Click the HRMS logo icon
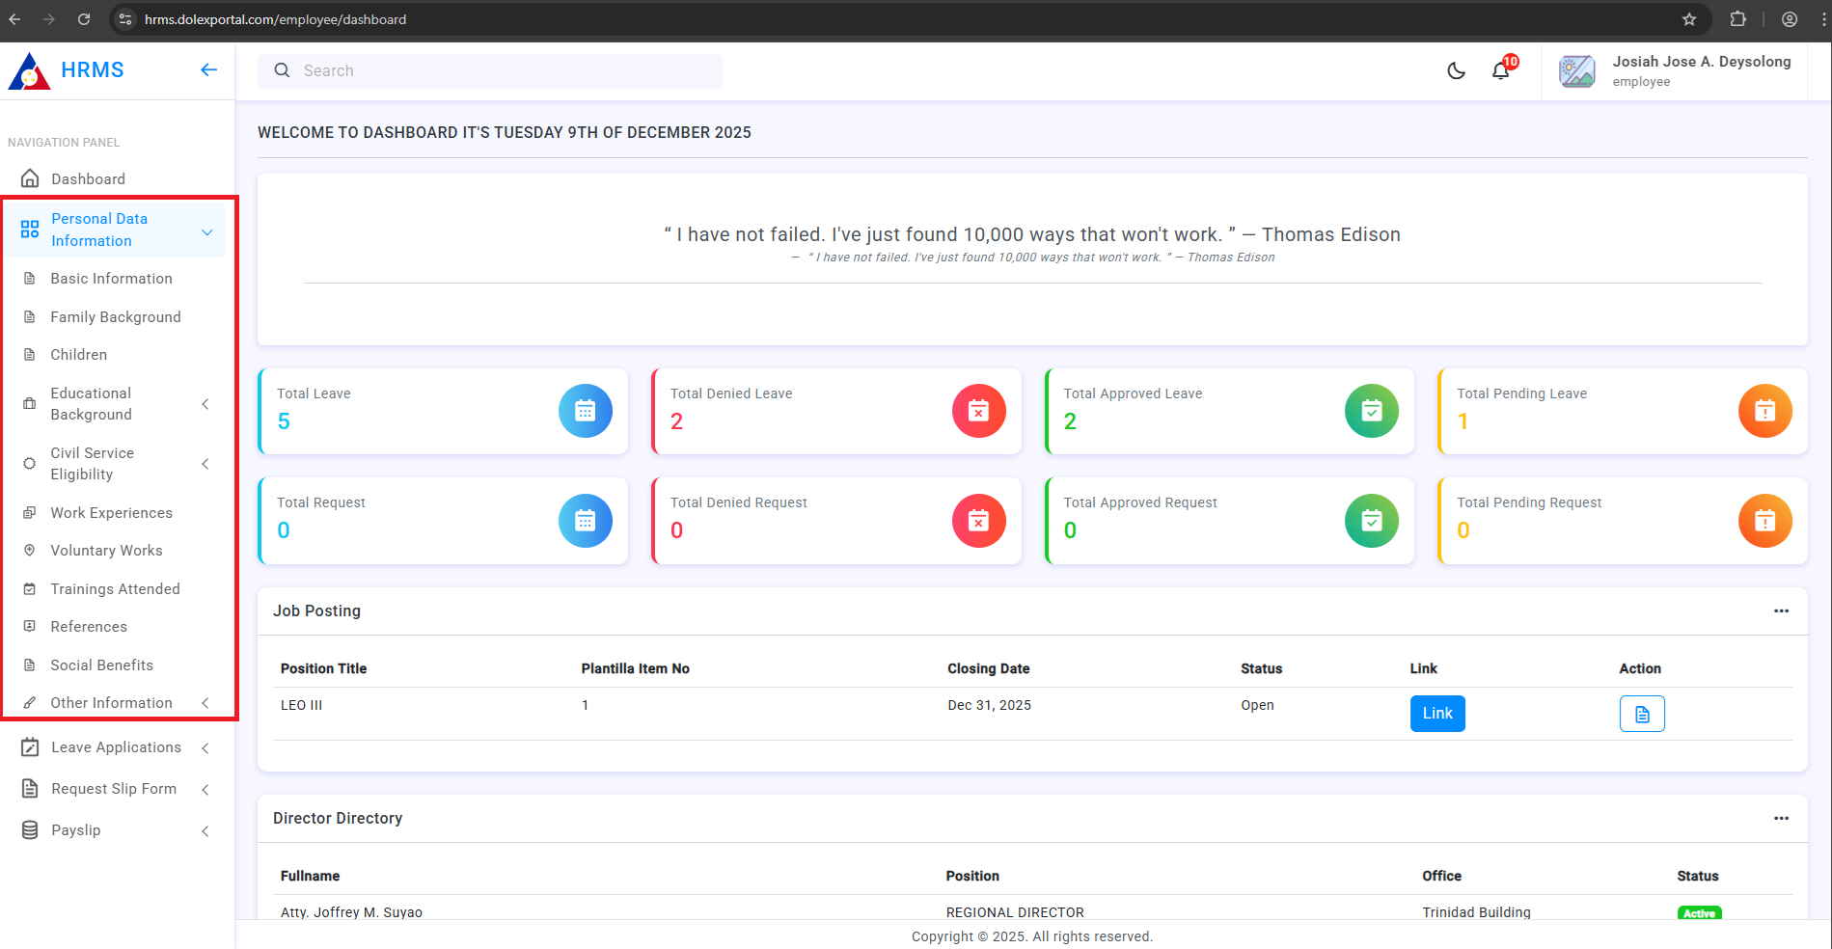Image resolution: width=1832 pixels, height=949 pixels. point(30,70)
